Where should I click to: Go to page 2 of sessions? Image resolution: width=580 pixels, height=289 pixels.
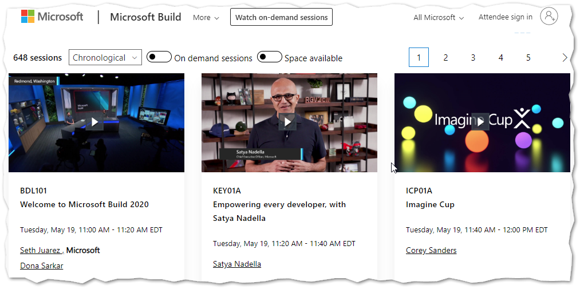445,58
